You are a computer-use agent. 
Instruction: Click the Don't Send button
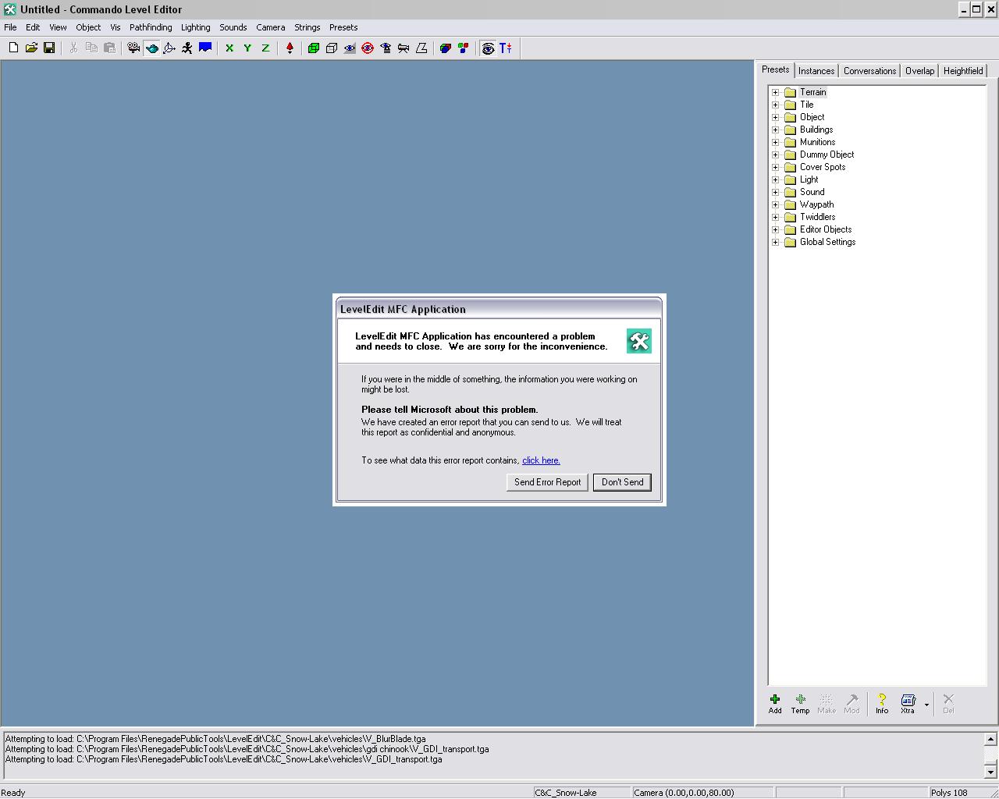tap(622, 482)
